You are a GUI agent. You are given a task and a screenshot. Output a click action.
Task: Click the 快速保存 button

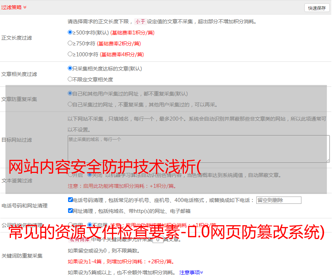(317, 8)
